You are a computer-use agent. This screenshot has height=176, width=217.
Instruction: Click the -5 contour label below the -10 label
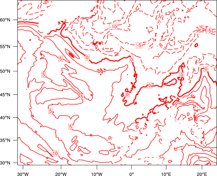139,45
